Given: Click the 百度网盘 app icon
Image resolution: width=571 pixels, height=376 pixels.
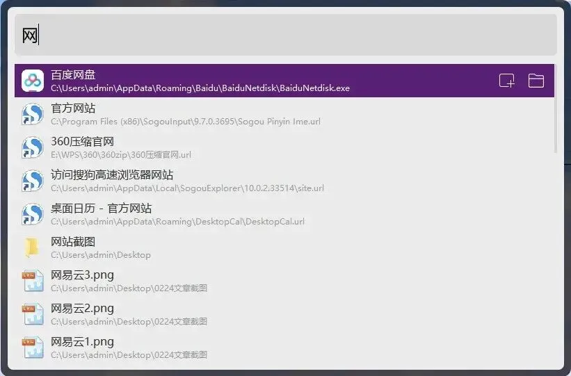Looking at the screenshot, I should 33,81.
